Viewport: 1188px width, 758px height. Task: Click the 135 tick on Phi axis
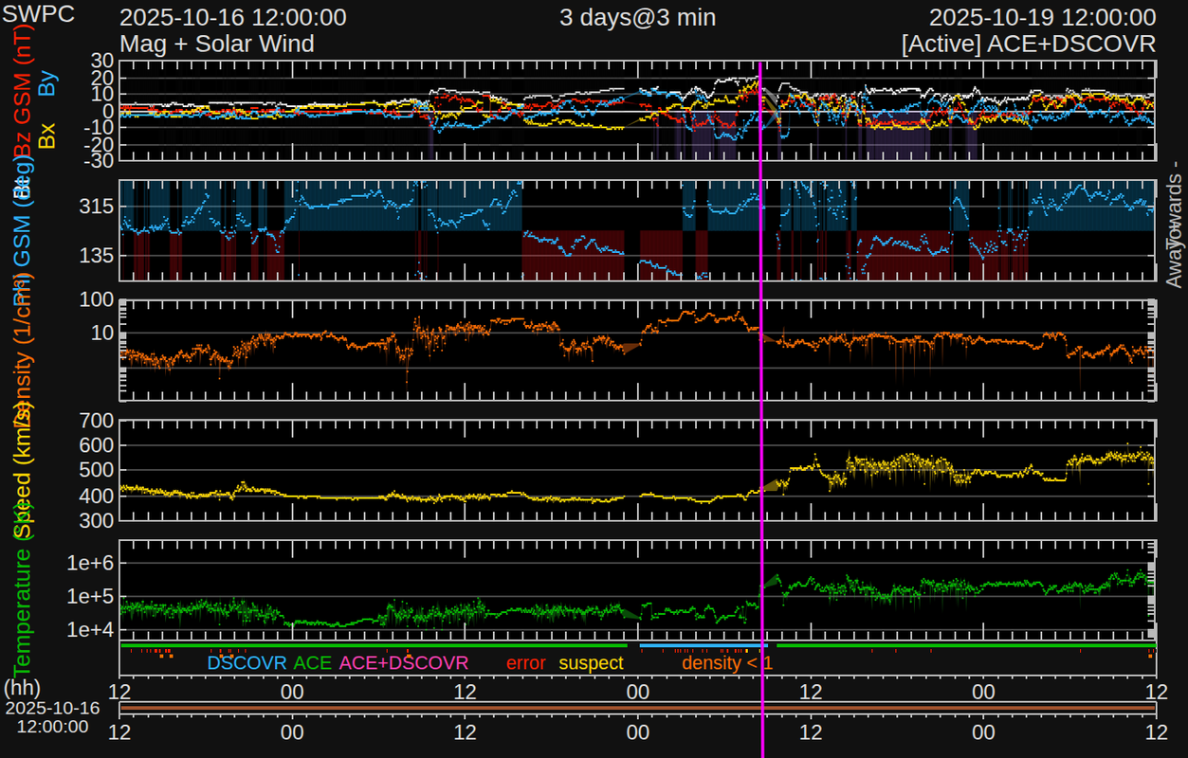click(97, 255)
